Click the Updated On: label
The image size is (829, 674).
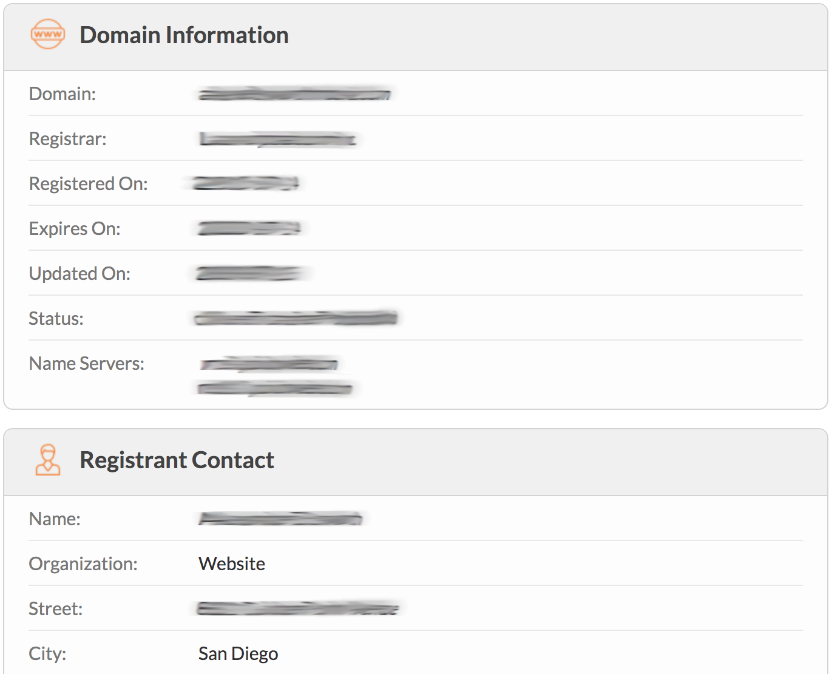(x=80, y=274)
